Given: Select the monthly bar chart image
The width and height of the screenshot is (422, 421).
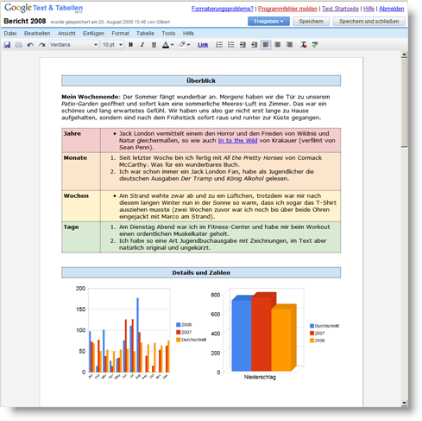Looking at the screenshot, I should point(141,333).
